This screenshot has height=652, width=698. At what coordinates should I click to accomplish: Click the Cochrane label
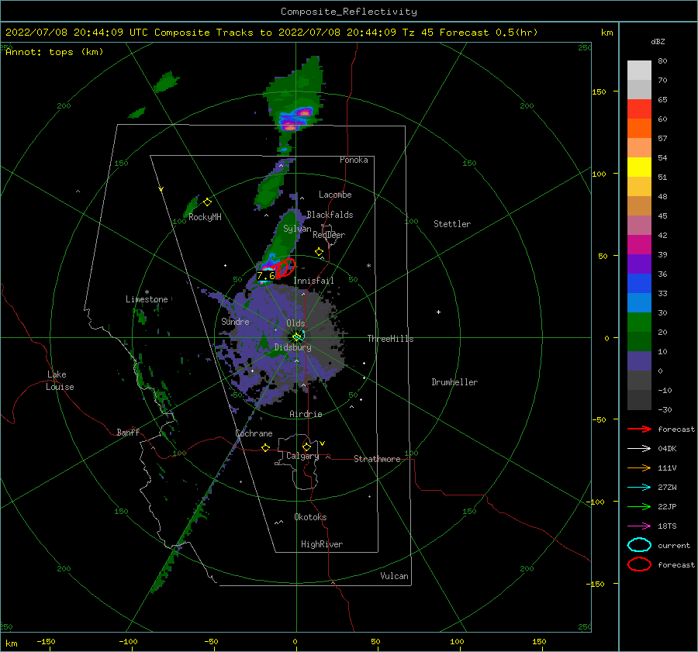[254, 433]
